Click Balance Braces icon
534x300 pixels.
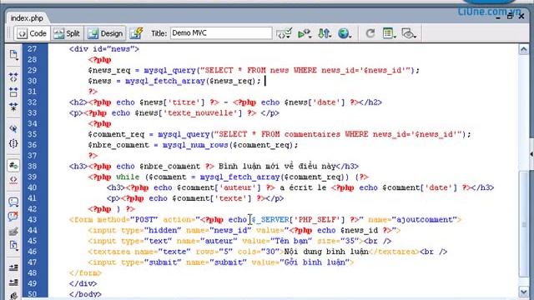[x=13, y=143]
